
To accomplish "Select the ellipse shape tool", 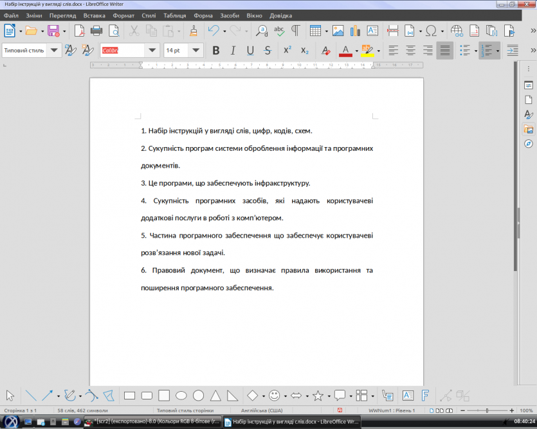I will 181,395.
